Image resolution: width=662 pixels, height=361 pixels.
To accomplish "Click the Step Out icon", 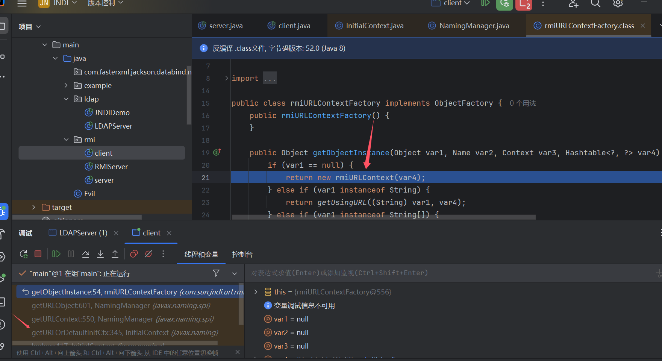I will point(115,254).
